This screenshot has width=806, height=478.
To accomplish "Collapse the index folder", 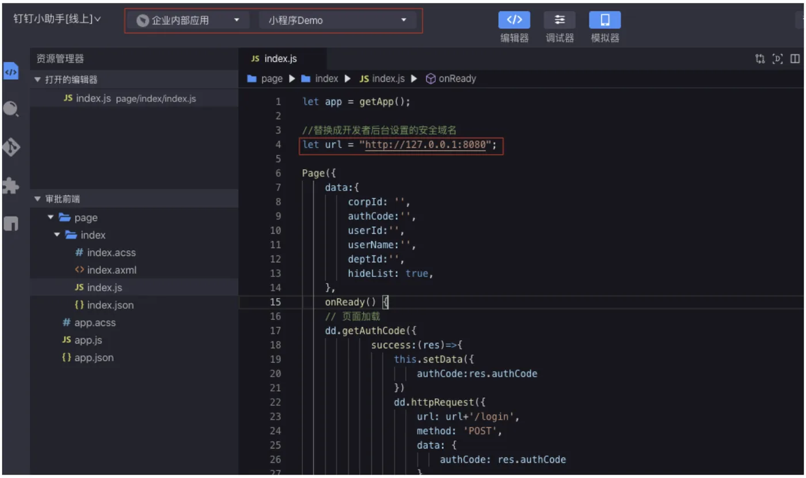I will click(x=57, y=235).
